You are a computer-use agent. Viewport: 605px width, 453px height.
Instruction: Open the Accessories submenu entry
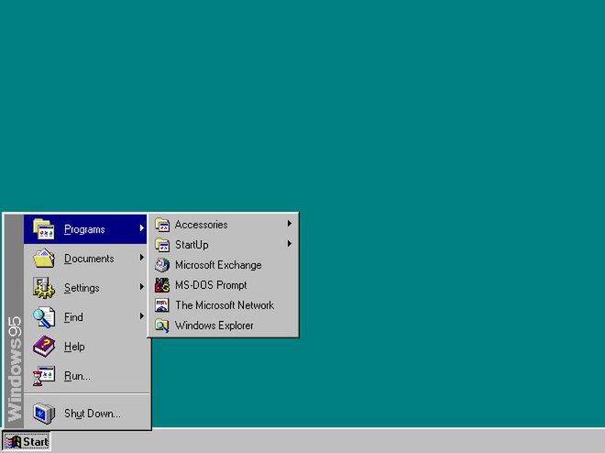point(223,225)
